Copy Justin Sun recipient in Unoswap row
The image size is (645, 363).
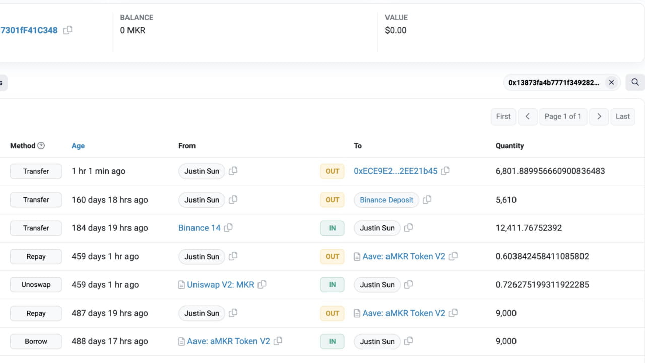[x=409, y=285]
